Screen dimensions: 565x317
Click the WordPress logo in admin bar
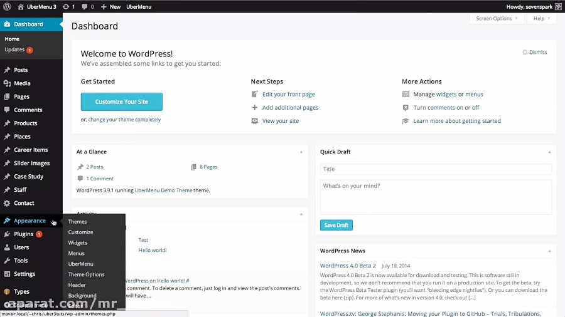(x=7, y=6)
